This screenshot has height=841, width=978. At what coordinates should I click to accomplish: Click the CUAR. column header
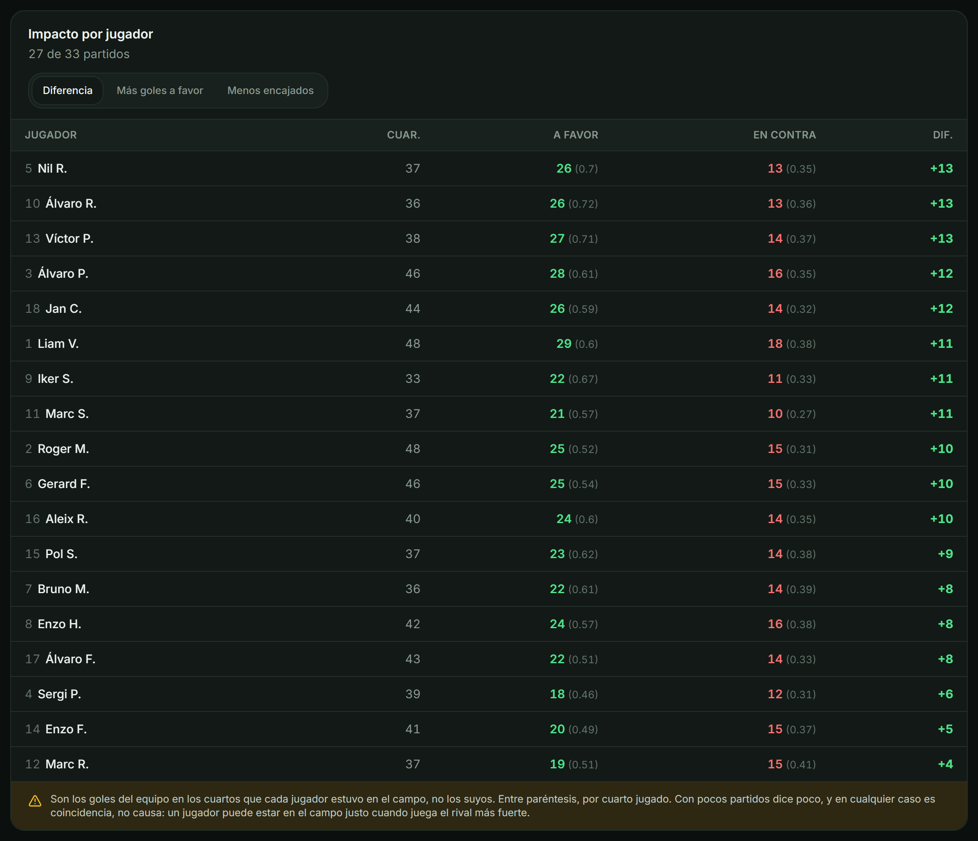404,135
